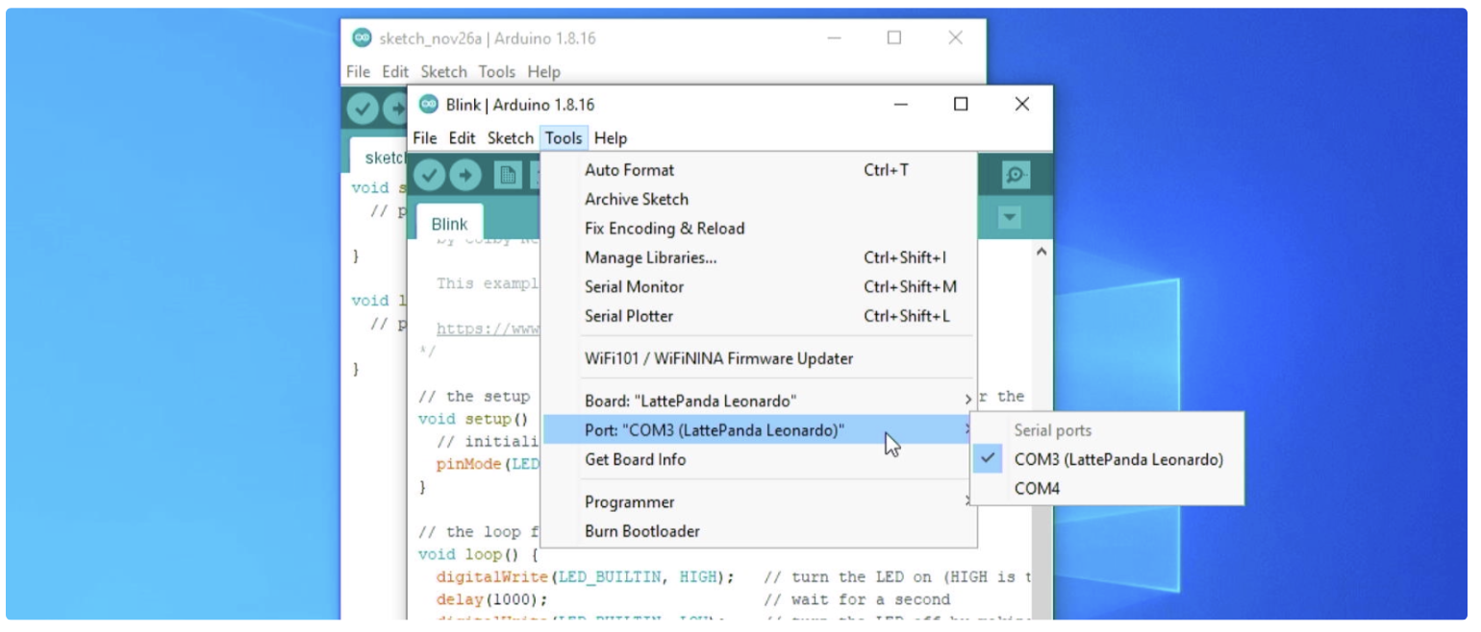Viewport: 1481px width, 632px height.
Task: Click Verify button in Blink window toolbar
Action: click(x=429, y=175)
